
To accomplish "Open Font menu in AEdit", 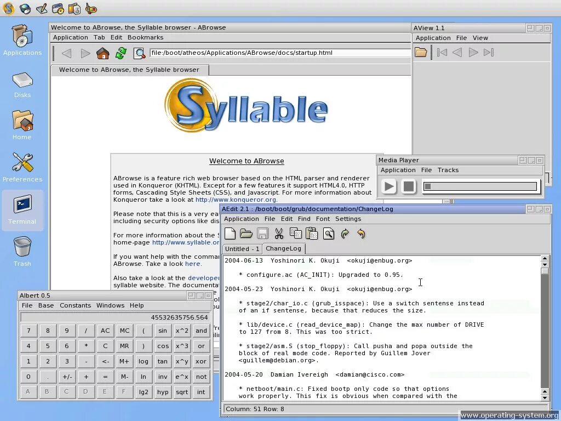I will pyautogui.click(x=323, y=219).
